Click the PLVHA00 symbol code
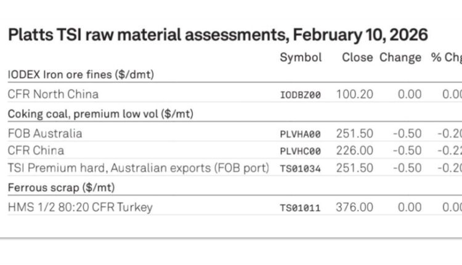The image size is (462, 265). click(x=300, y=134)
